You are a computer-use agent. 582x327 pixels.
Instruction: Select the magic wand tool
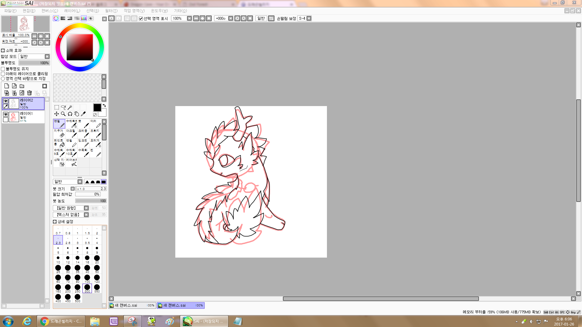point(70,107)
